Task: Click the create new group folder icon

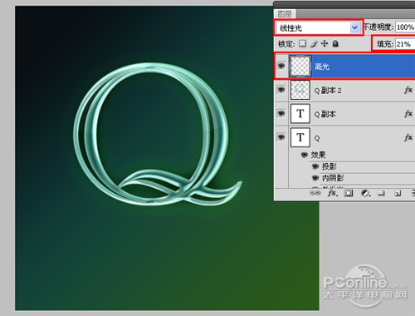Action: [x=382, y=193]
